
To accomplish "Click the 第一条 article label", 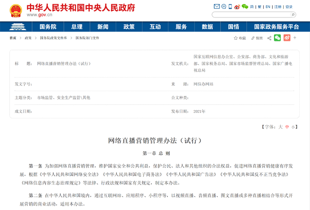I will pos(35,166).
